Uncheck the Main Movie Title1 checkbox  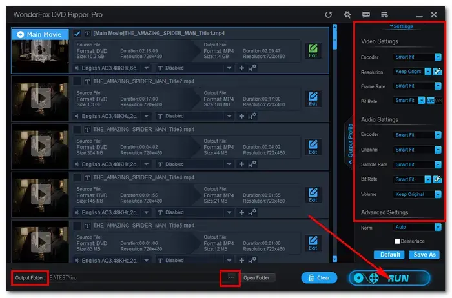pyautogui.click(x=77, y=34)
